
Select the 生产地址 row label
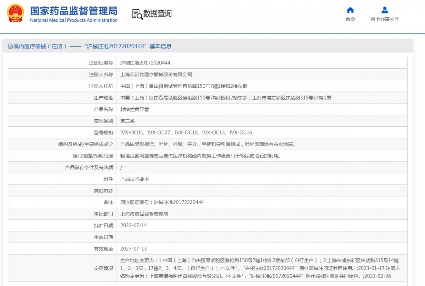(103, 98)
